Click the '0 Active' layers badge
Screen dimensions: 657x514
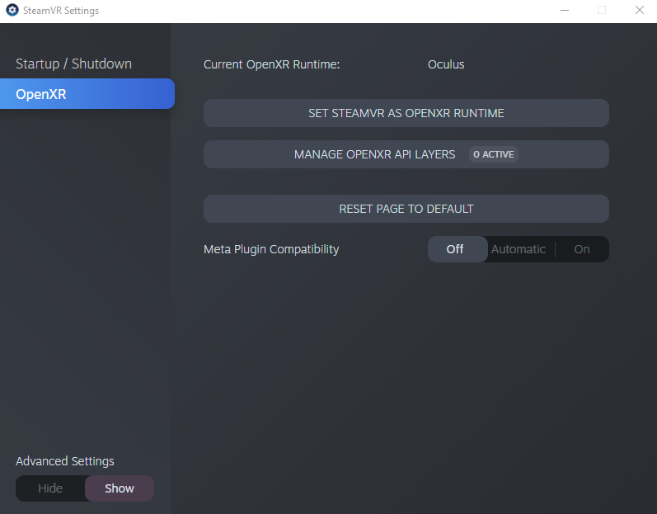[493, 154]
